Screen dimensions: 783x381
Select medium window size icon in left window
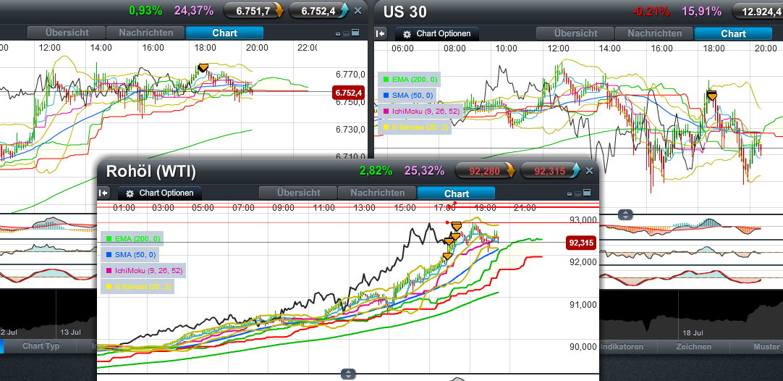pyautogui.click(x=347, y=33)
